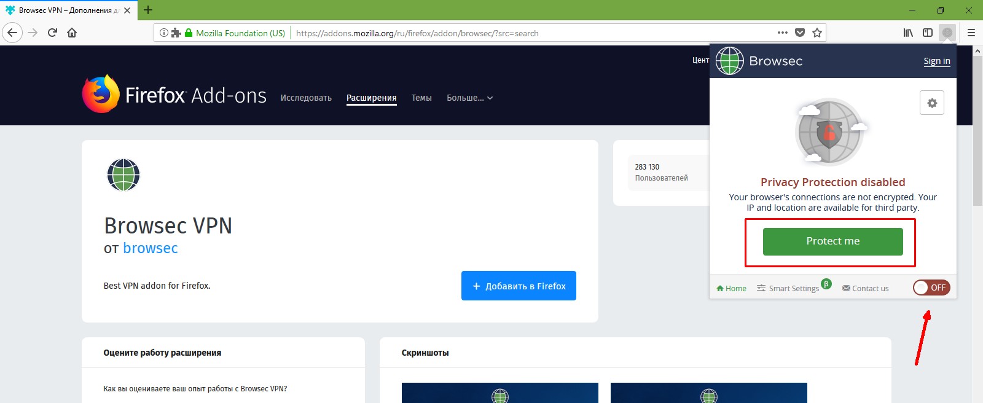Open the Firefox hamburger menu

pyautogui.click(x=971, y=33)
